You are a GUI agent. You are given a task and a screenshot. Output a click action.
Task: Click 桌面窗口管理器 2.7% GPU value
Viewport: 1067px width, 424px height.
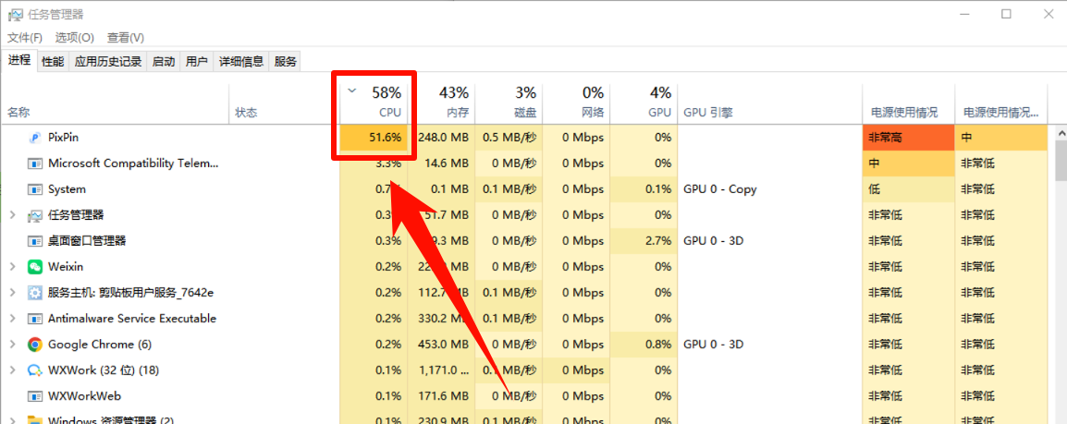(x=644, y=241)
